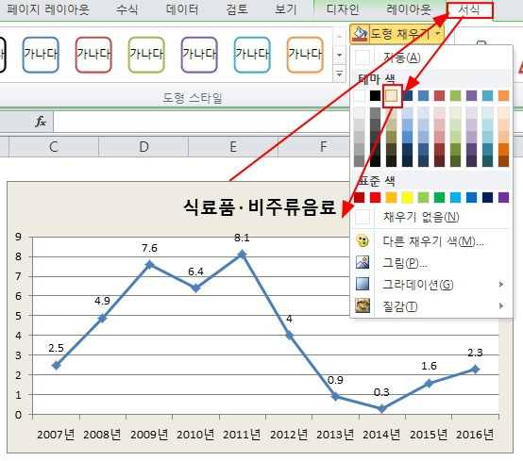Viewport: 523px width, 461px height.
Task: Click the 도형 채우기 paint bucket icon
Action: click(x=360, y=34)
